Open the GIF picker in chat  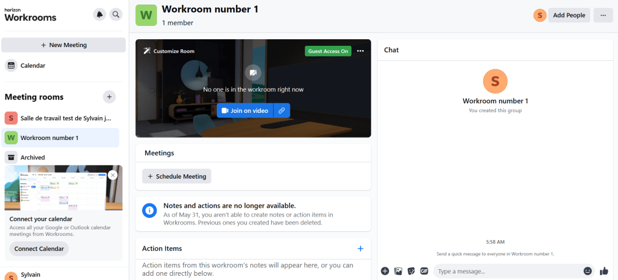(x=424, y=272)
